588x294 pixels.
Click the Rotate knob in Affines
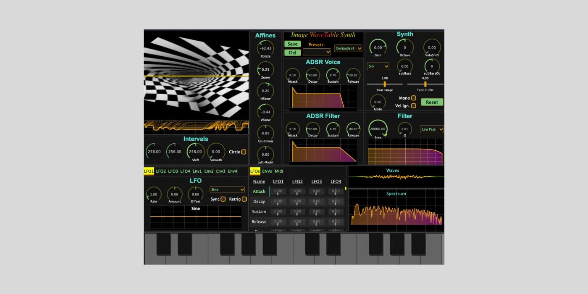(265, 48)
